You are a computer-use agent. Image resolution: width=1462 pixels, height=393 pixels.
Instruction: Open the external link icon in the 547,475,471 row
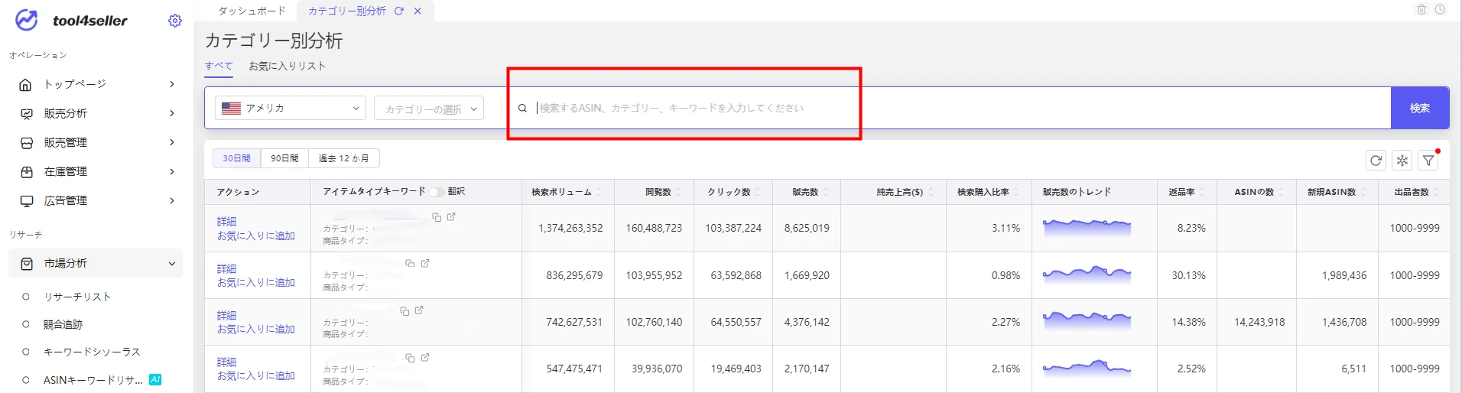[425, 357]
